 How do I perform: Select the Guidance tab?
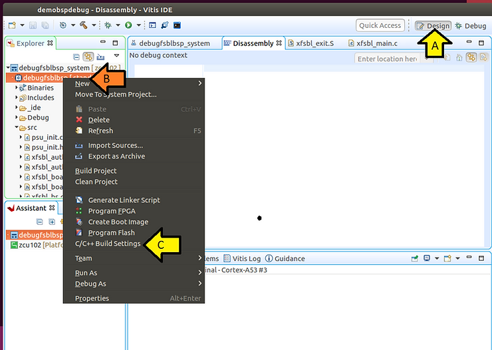click(x=285, y=258)
